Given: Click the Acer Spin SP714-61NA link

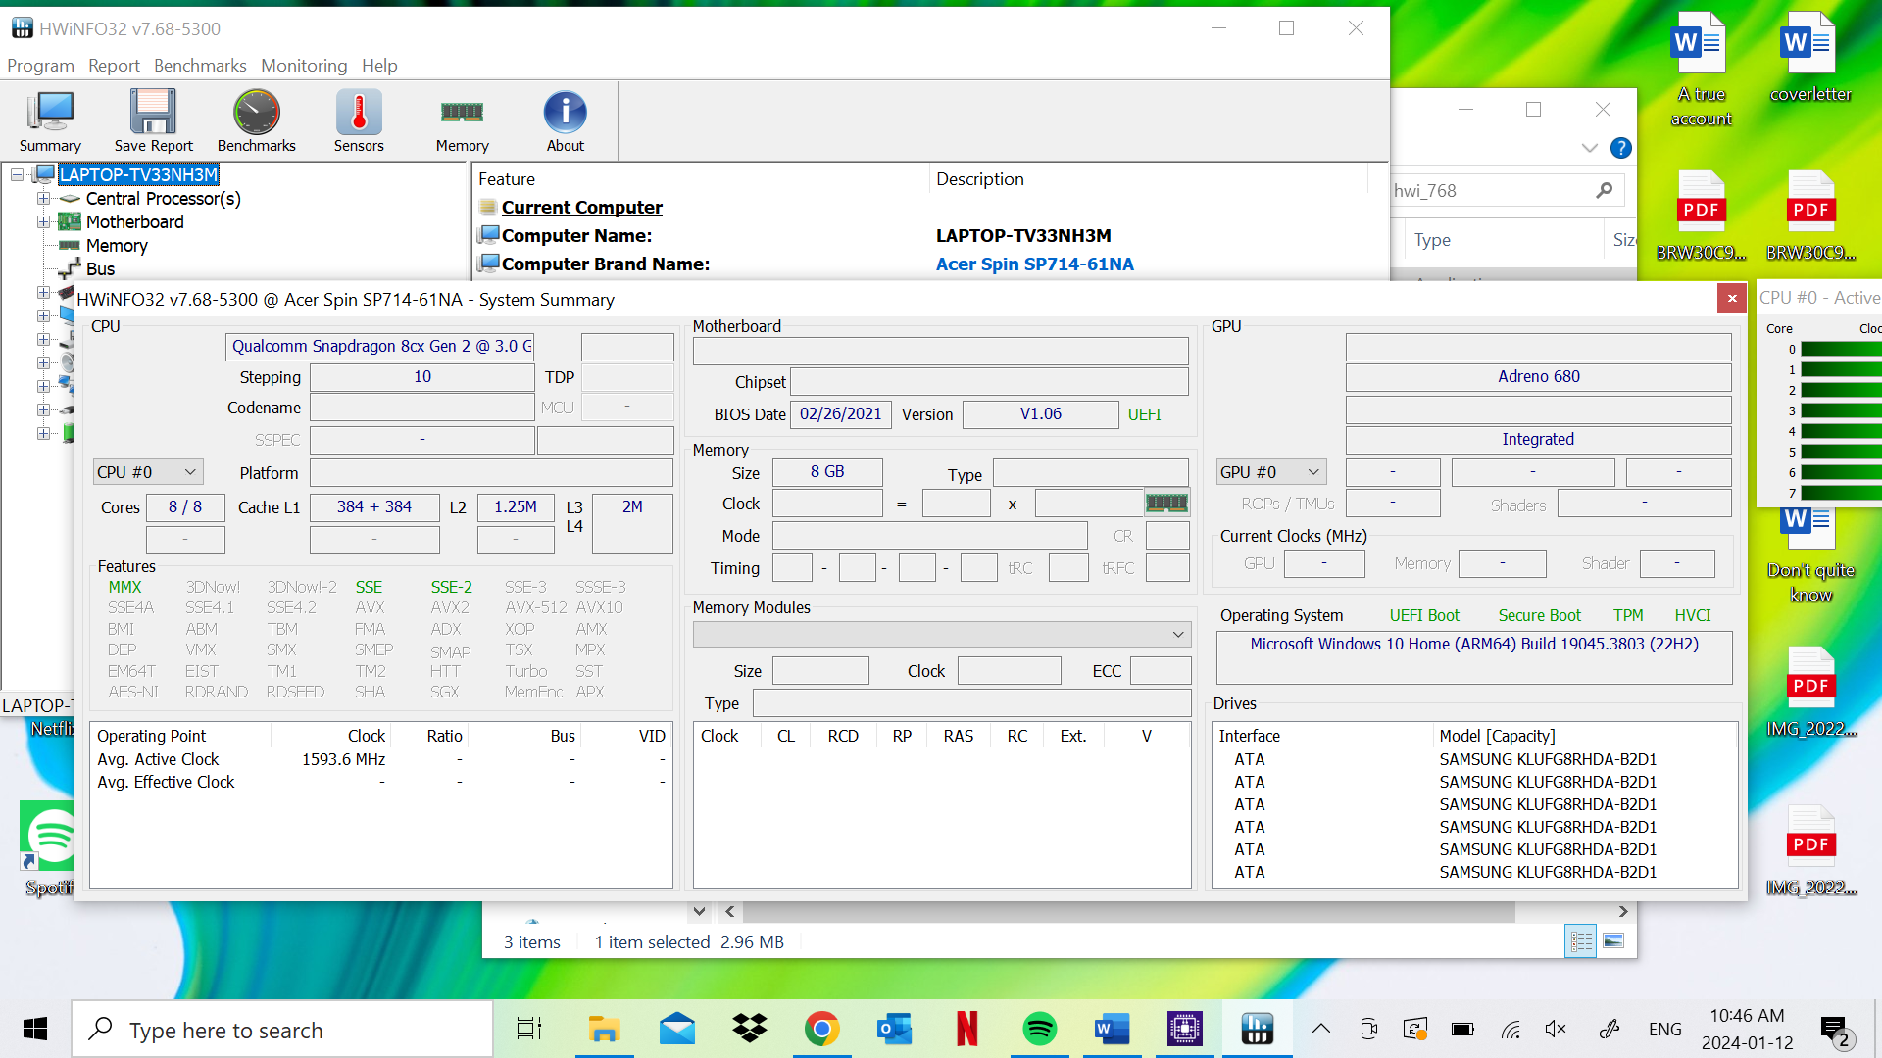Looking at the screenshot, I should coord(1034,264).
